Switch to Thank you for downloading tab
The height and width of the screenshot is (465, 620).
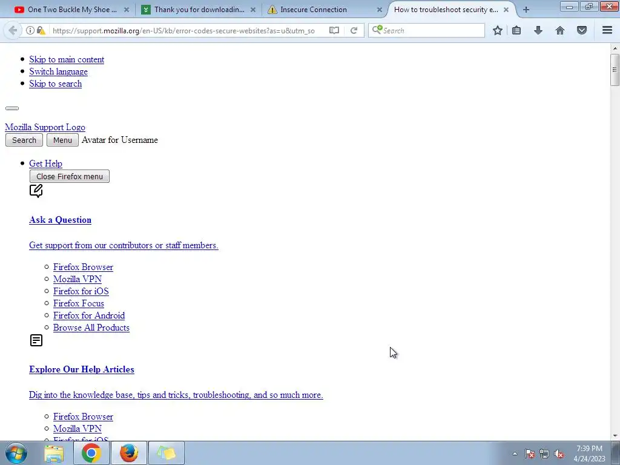(x=199, y=10)
